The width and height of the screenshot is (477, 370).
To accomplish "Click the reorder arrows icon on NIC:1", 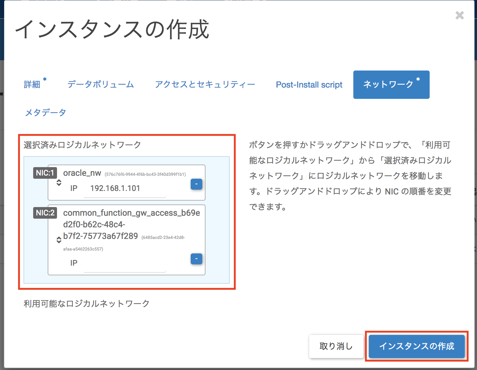I will click(59, 183).
